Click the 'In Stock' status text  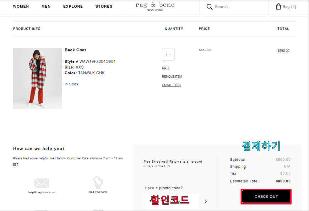coord(71,84)
